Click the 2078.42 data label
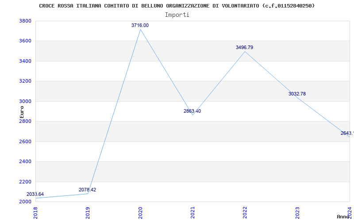 click(87, 190)
